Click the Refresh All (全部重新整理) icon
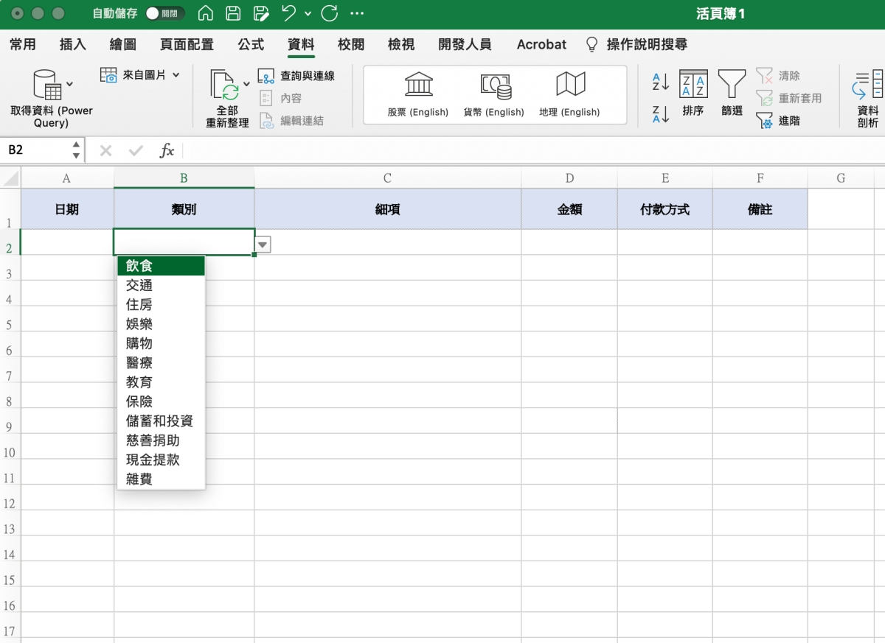Screen dimensions: 885x643 click(x=226, y=85)
